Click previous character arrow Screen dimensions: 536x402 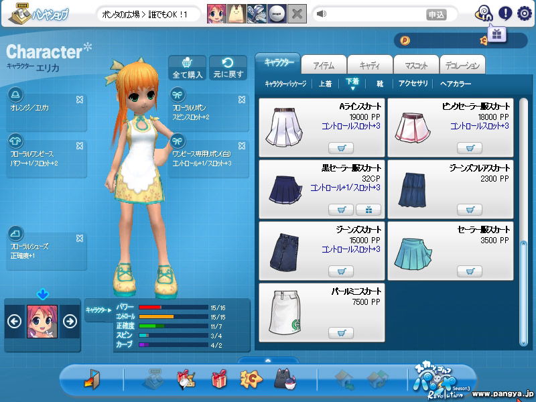(x=14, y=322)
